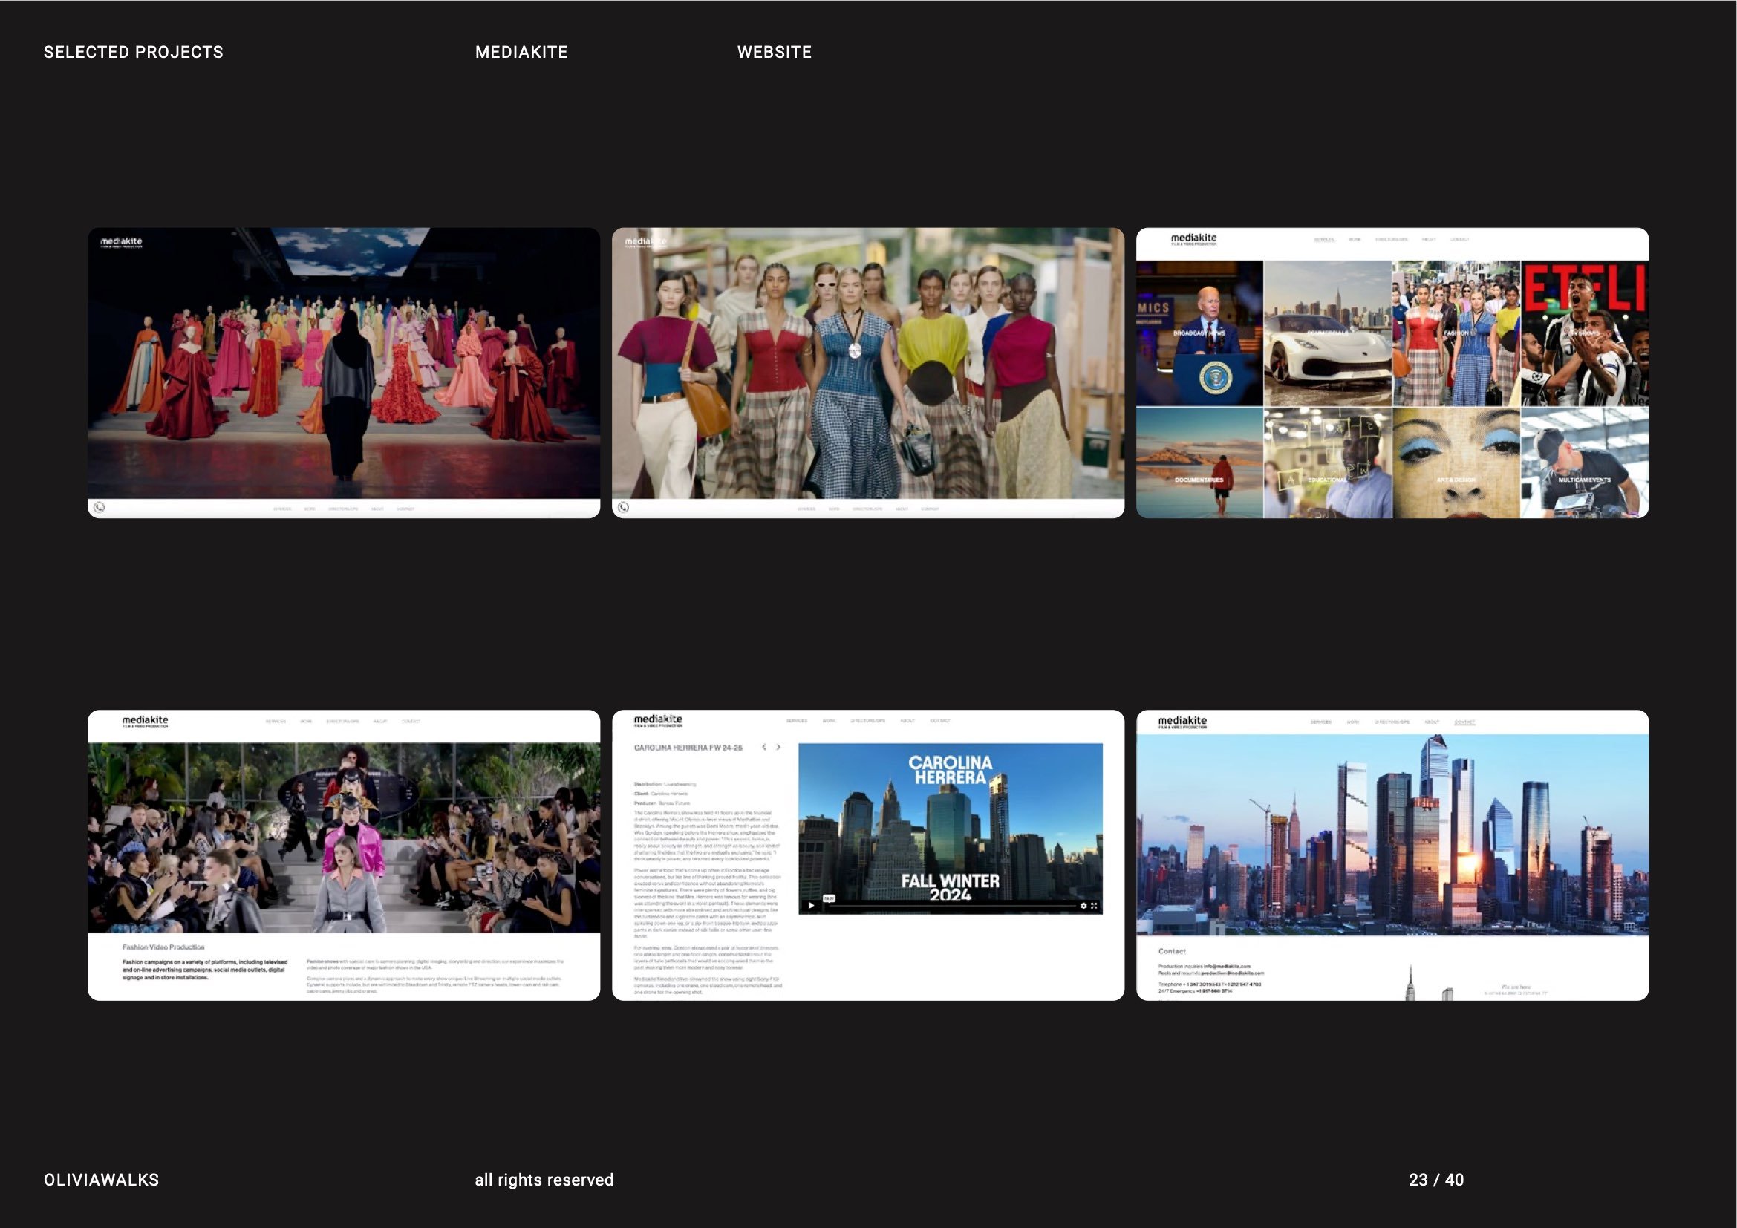
Task: Click mediakite logo above the services grid
Action: (x=1193, y=239)
